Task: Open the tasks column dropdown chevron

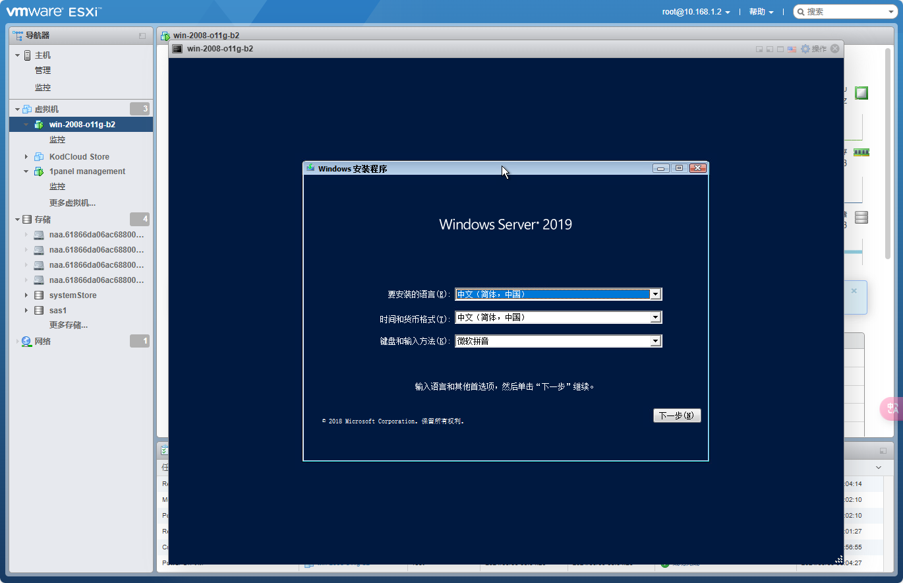Action: click(x=879, y=468)
